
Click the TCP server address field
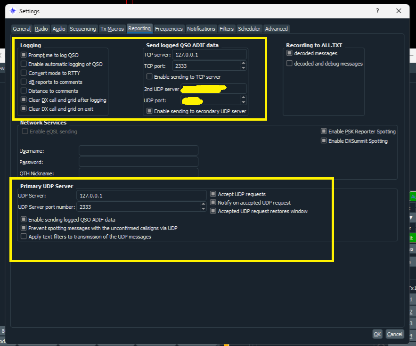pos(209,55)
